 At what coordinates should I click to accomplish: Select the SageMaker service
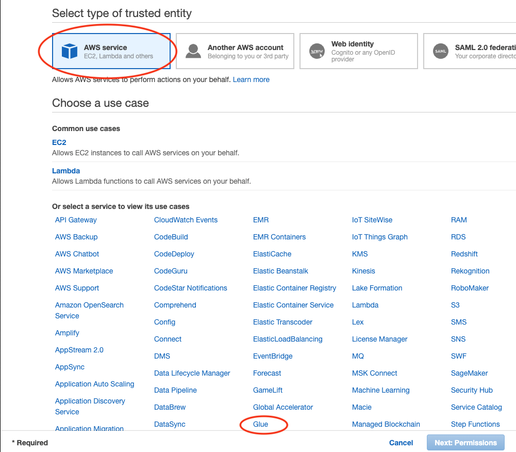pos(470,373)
